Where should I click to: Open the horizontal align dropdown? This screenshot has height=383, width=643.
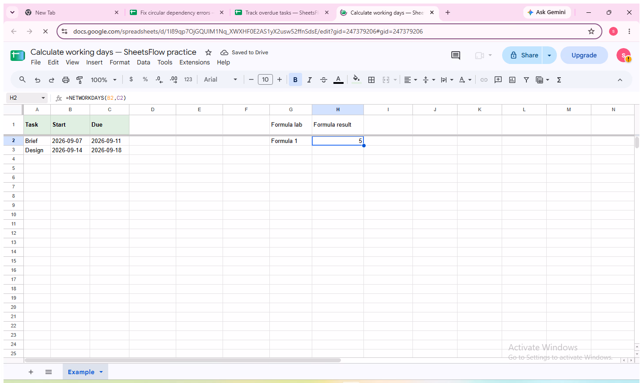coord(411,80)
